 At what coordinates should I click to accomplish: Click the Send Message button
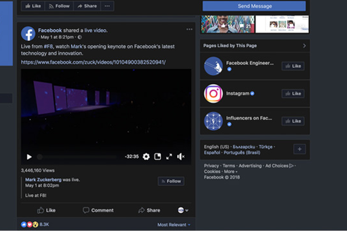click(x=254, y=6)
